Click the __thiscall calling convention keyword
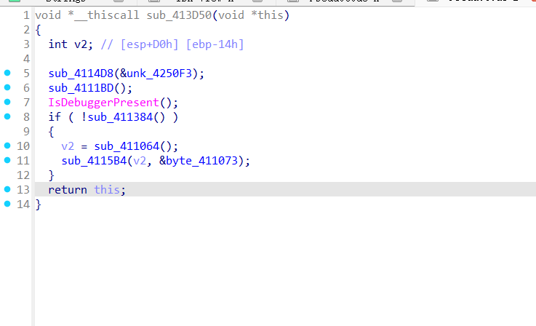This screenshot has width=536, height=326. [107, 15]
